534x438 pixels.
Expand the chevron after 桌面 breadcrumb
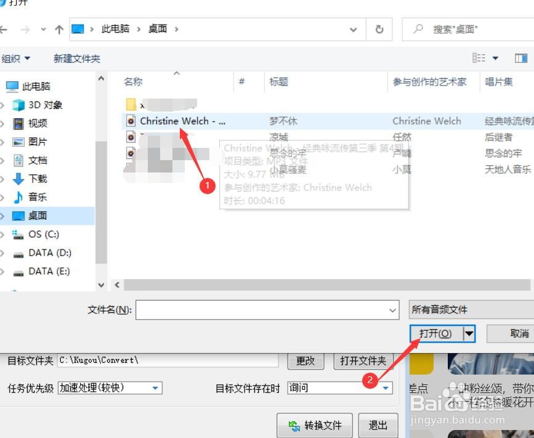(176, 30)
